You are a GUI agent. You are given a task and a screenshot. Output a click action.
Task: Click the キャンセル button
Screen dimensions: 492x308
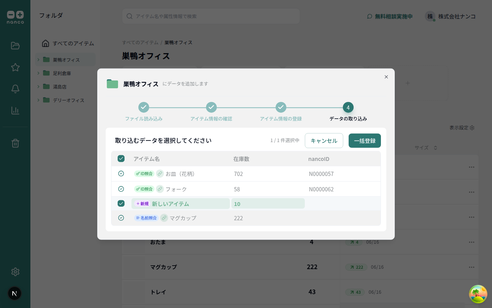click(x=324, y=141)
